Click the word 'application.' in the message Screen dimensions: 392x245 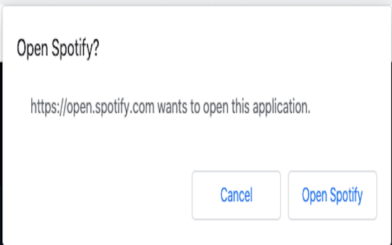pyautogui.click(x=282, y=108)
